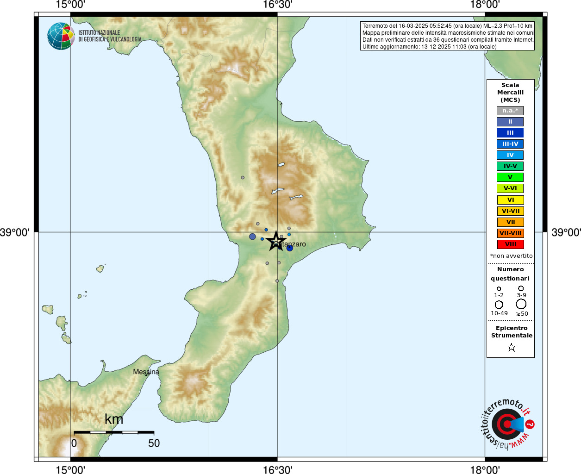Click the dark blue circle near Catanzaro
The height and width of the screenshot is (474, 581).
290,248
